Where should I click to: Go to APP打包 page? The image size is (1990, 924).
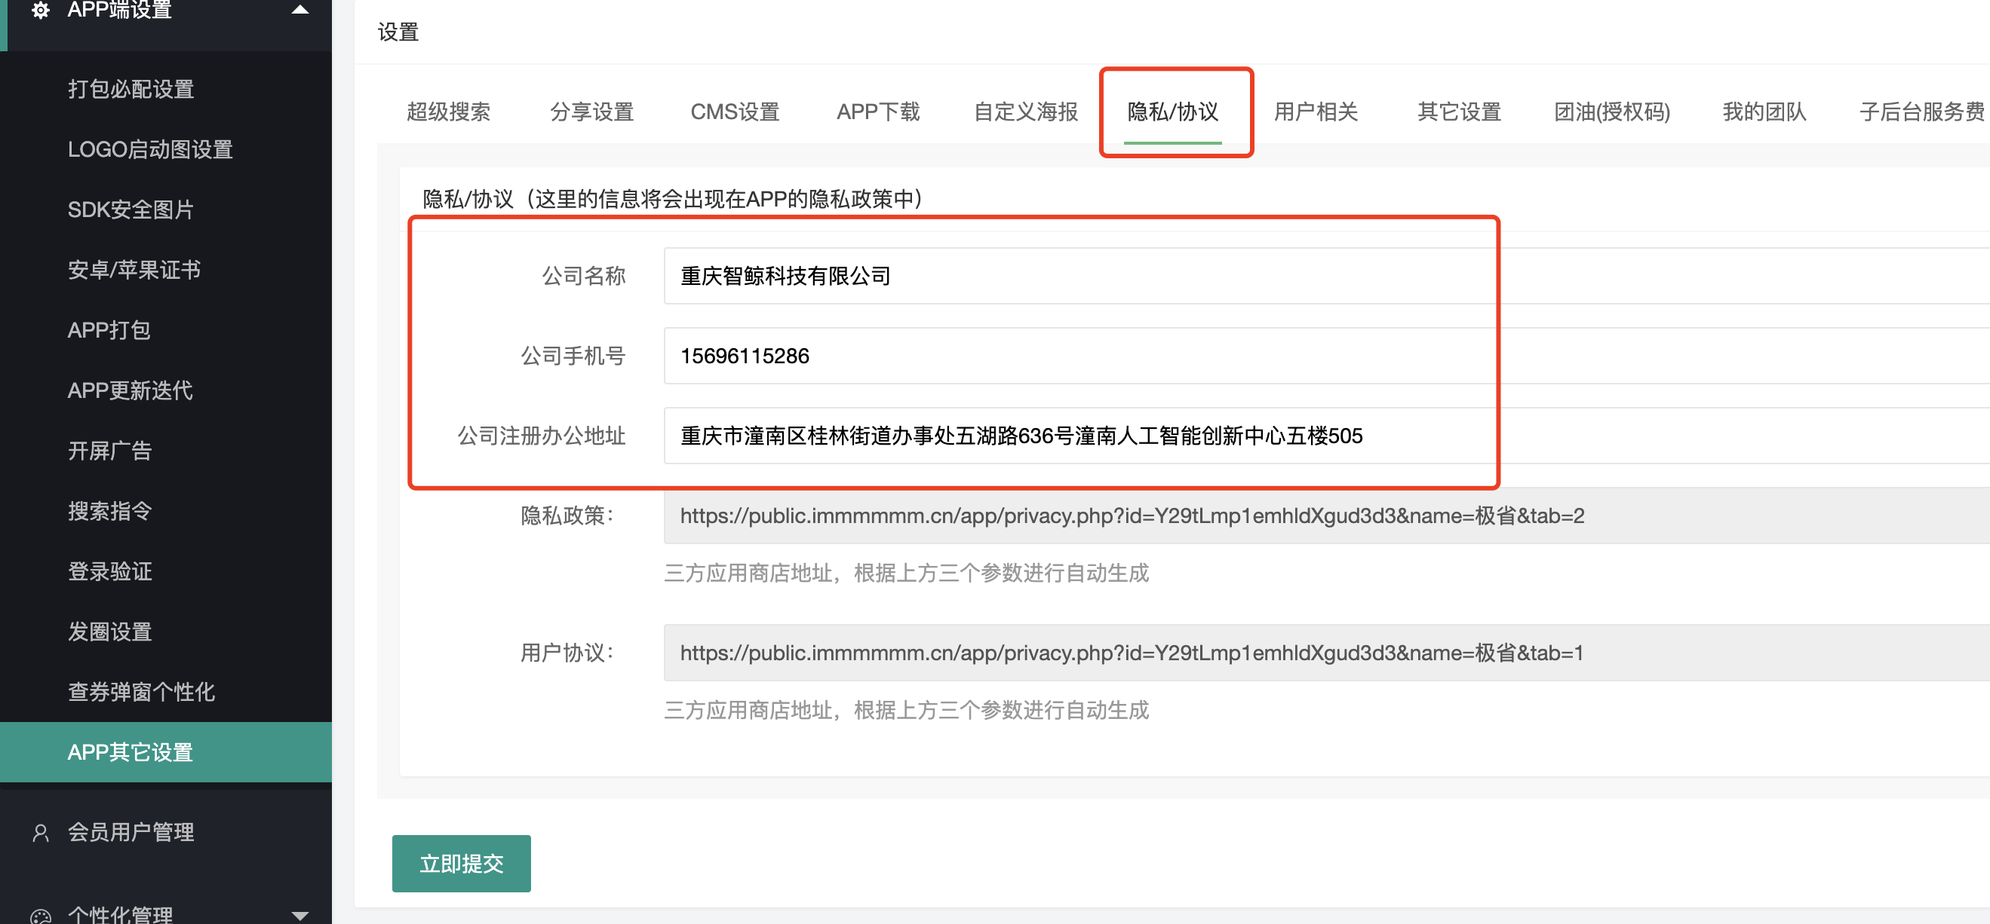tap(109, 330)
